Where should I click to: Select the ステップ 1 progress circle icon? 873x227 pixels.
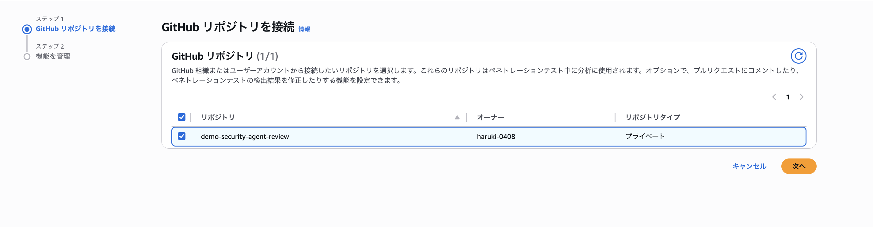pos(26,29)
